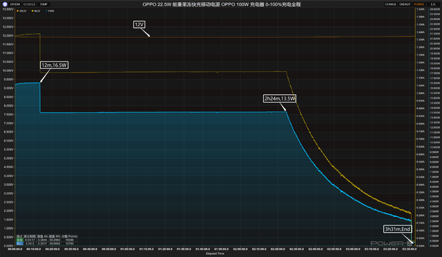The width and height of the screenshot is (442, 257).
Task: Click the 4:33:17 accumulated time cell
Action: (30, 240)
